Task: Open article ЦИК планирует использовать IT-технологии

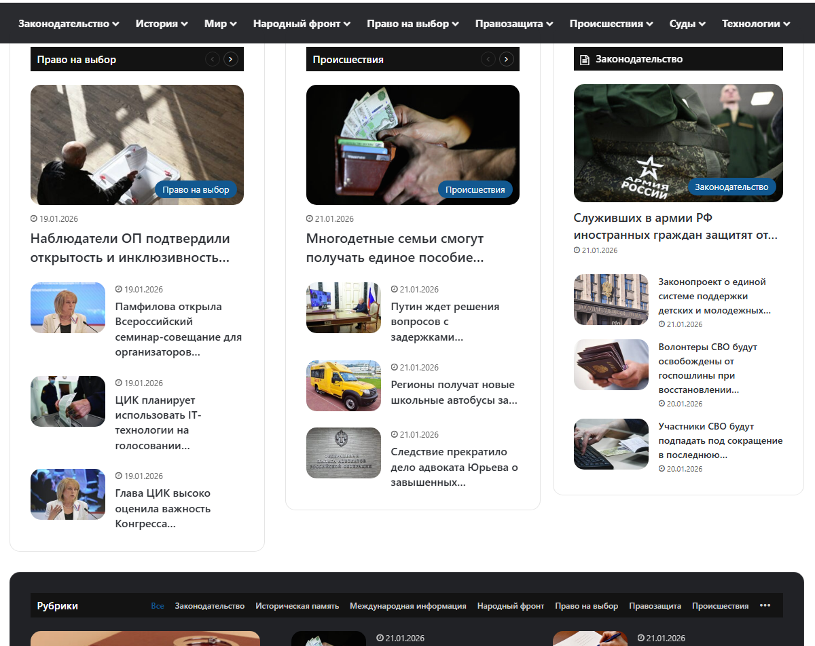Action: [159, 423]
